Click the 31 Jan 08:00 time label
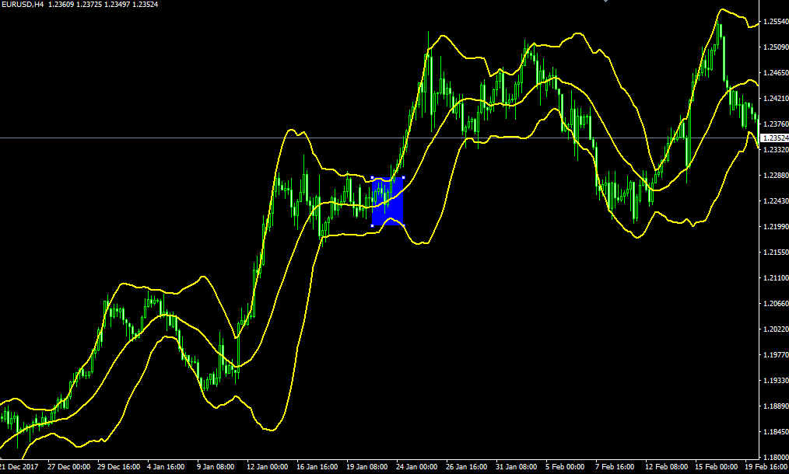This screenshot has width=789, height=474. click(517, 468)
